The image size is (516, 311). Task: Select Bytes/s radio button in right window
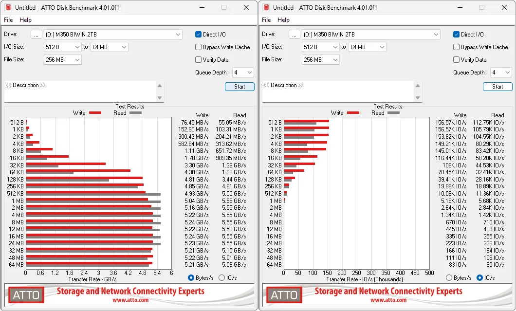pyautogui.click(x=449, y=278)
